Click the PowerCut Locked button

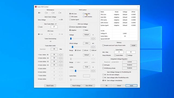click(x=130, y=62)
